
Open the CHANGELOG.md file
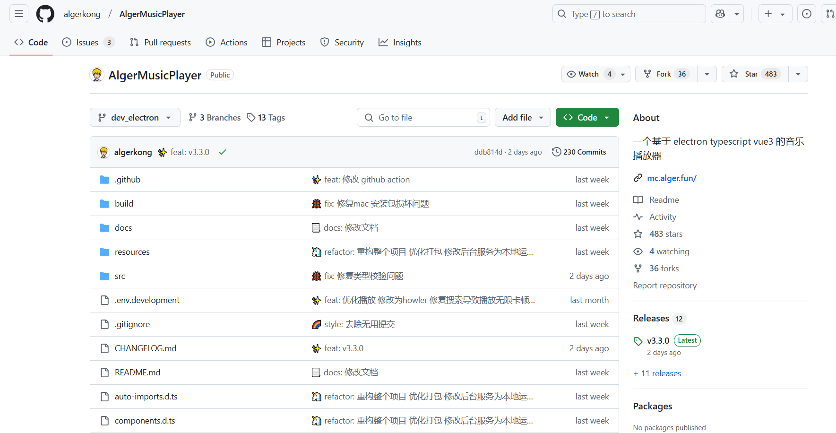click(x=146, y=348)
